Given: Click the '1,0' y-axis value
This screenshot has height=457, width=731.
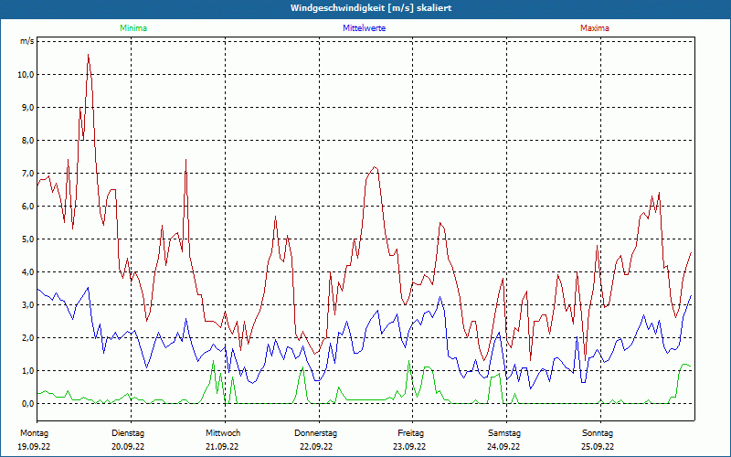Looking at the screenshot, I should click(27, 371).
